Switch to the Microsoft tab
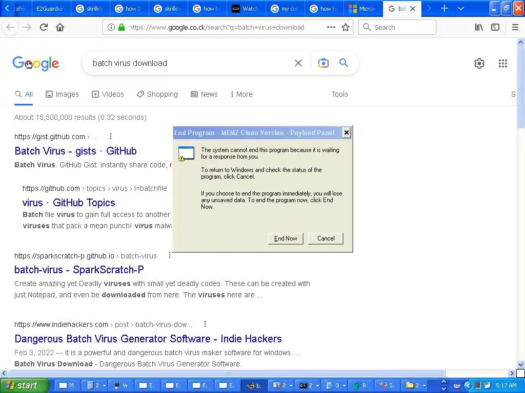Screen dimensions: 525x393 click(x=364, y=9)
